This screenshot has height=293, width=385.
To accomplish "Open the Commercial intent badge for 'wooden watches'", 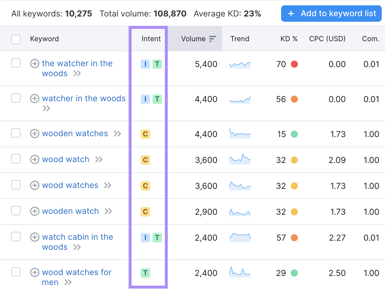I will [x=145, y=134].
